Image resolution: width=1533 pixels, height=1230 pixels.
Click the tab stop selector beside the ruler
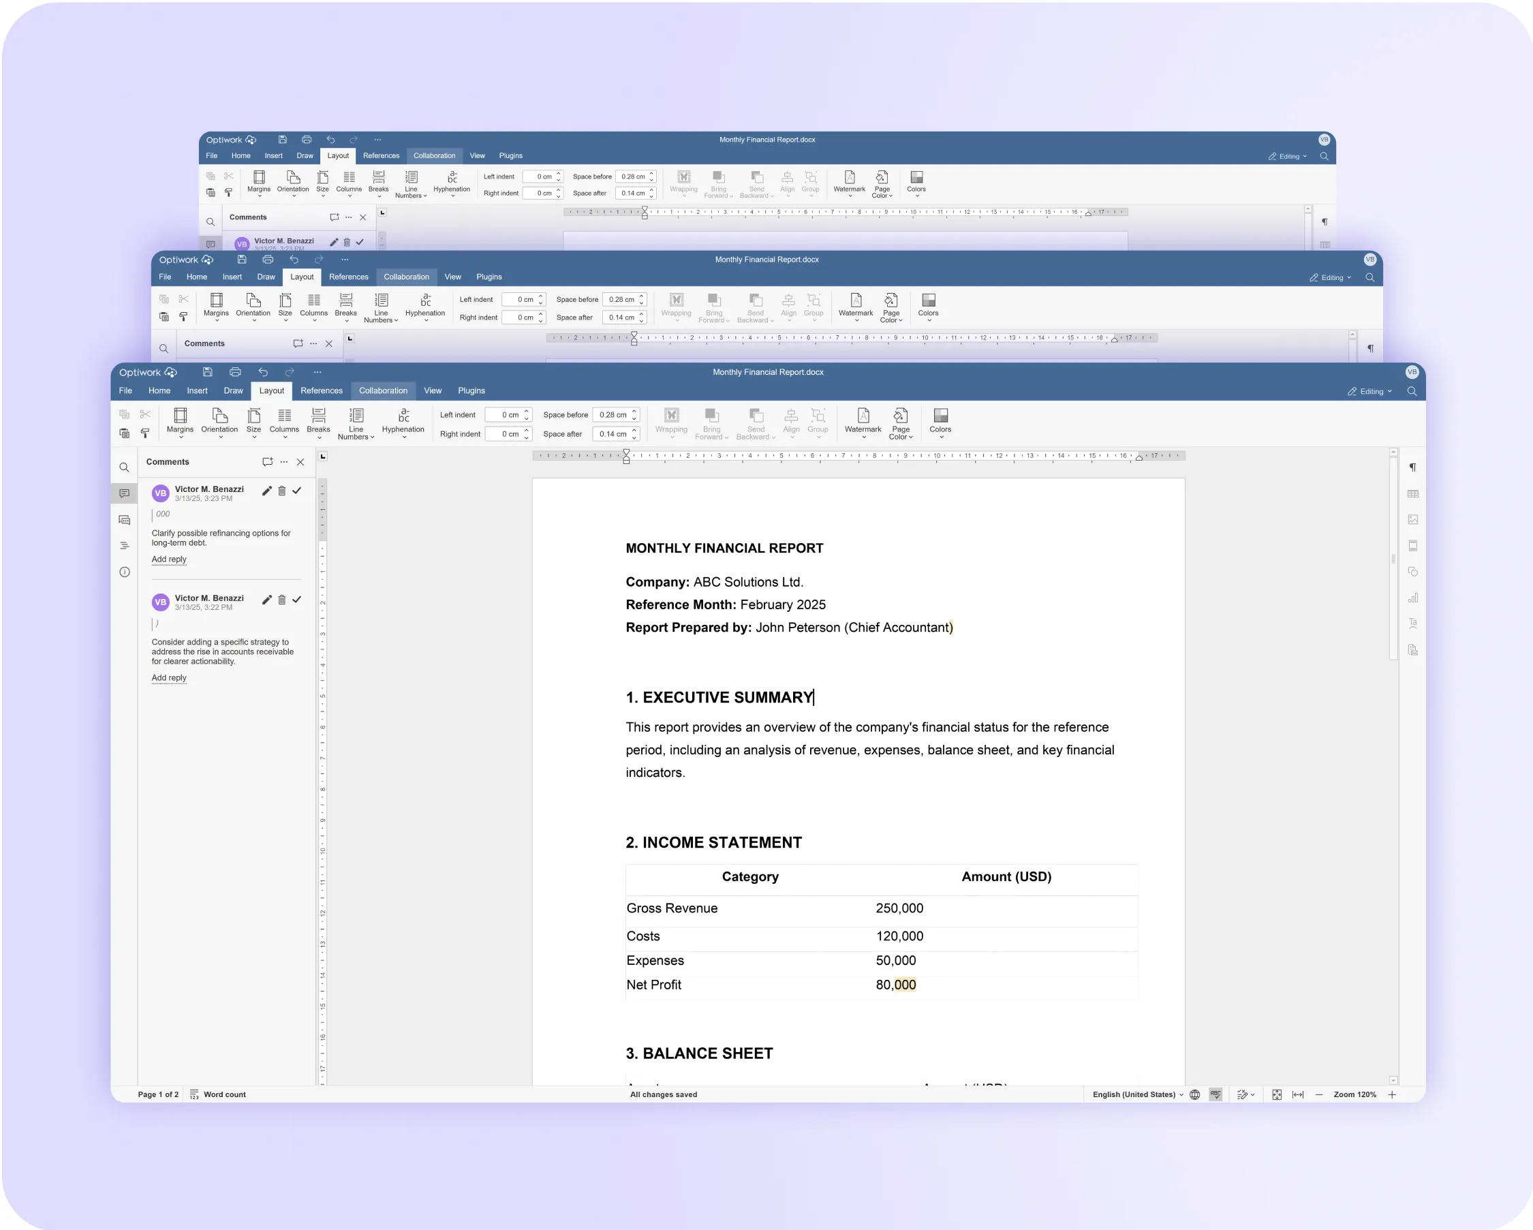click(x=323, y=457)
